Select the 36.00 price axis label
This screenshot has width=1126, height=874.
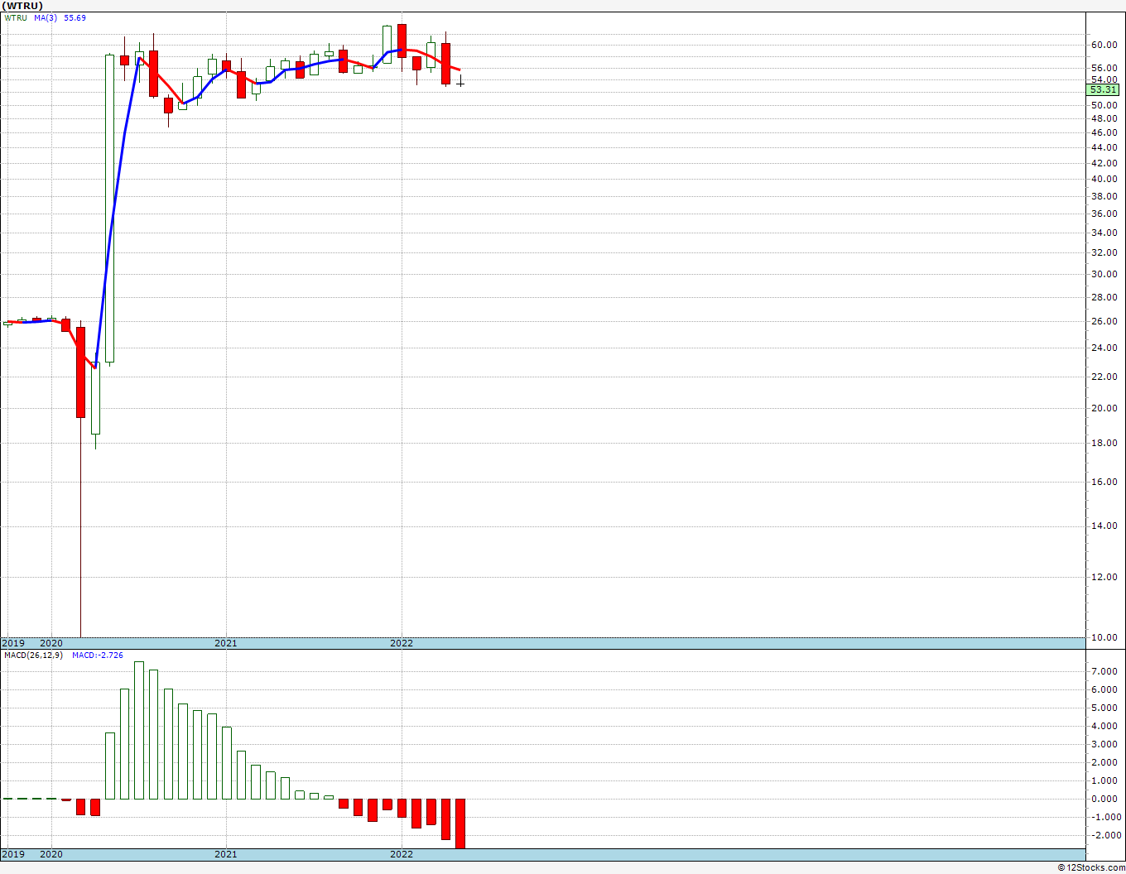(1104, 214)
